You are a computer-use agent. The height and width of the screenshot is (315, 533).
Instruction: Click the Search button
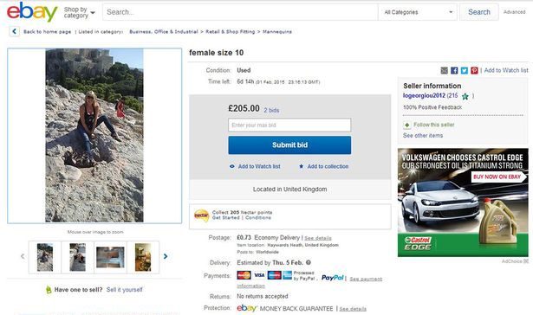[x=479, y=12]
